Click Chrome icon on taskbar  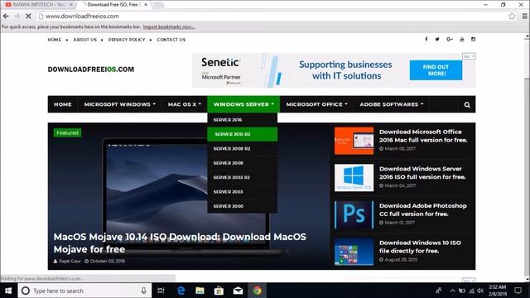pyautogui.click(x=257, y=291)
